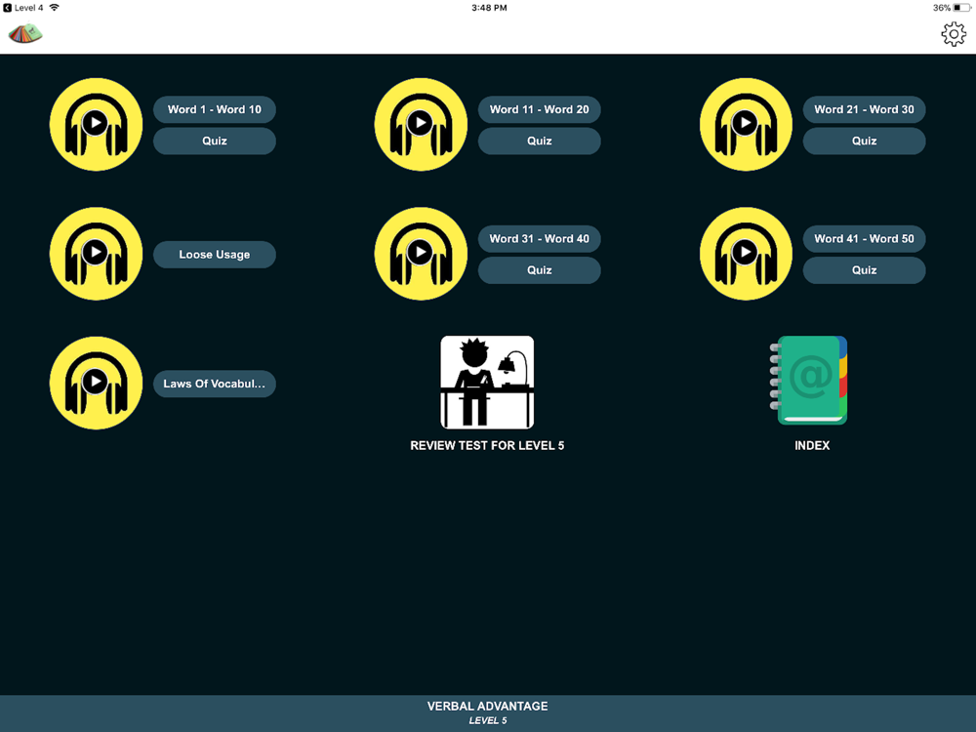Start the Quiz under Word 41 - Word 50
Viewport: 976px width, 732px height.
(x=865, y=270)
